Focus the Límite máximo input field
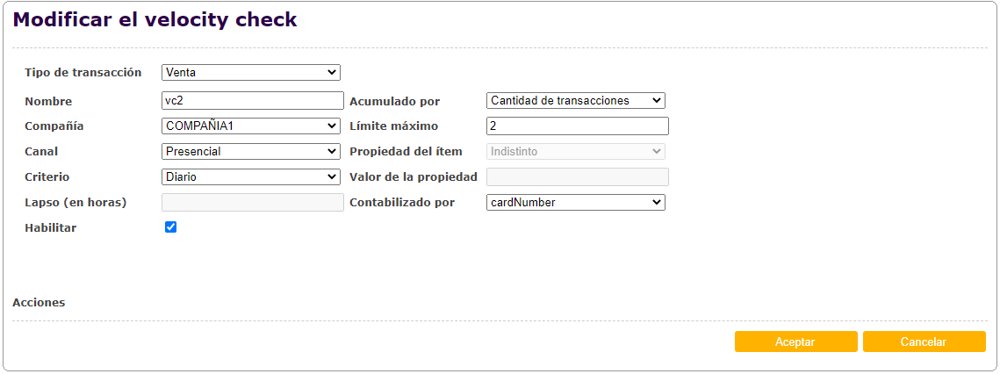 pos(577,126)
